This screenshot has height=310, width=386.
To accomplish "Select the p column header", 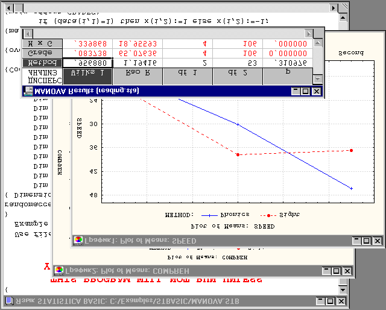I will [x=288, y=76].
